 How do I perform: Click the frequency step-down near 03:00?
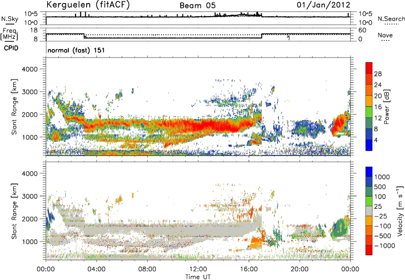point(84,36)
